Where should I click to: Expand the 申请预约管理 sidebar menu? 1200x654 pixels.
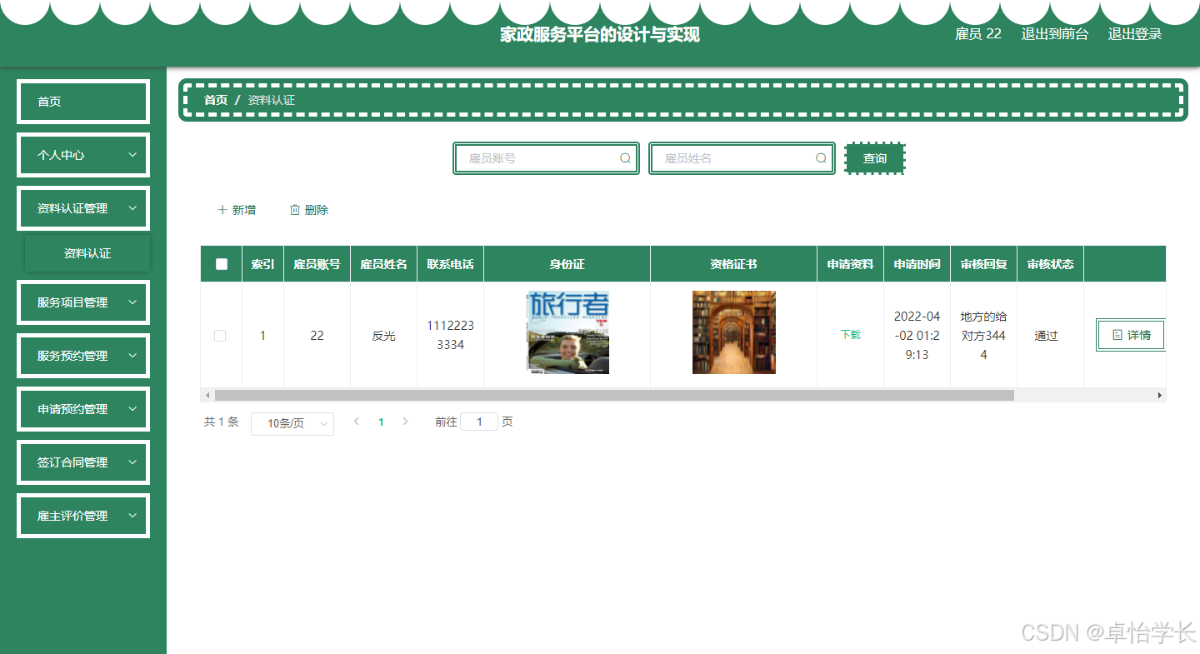83,409
